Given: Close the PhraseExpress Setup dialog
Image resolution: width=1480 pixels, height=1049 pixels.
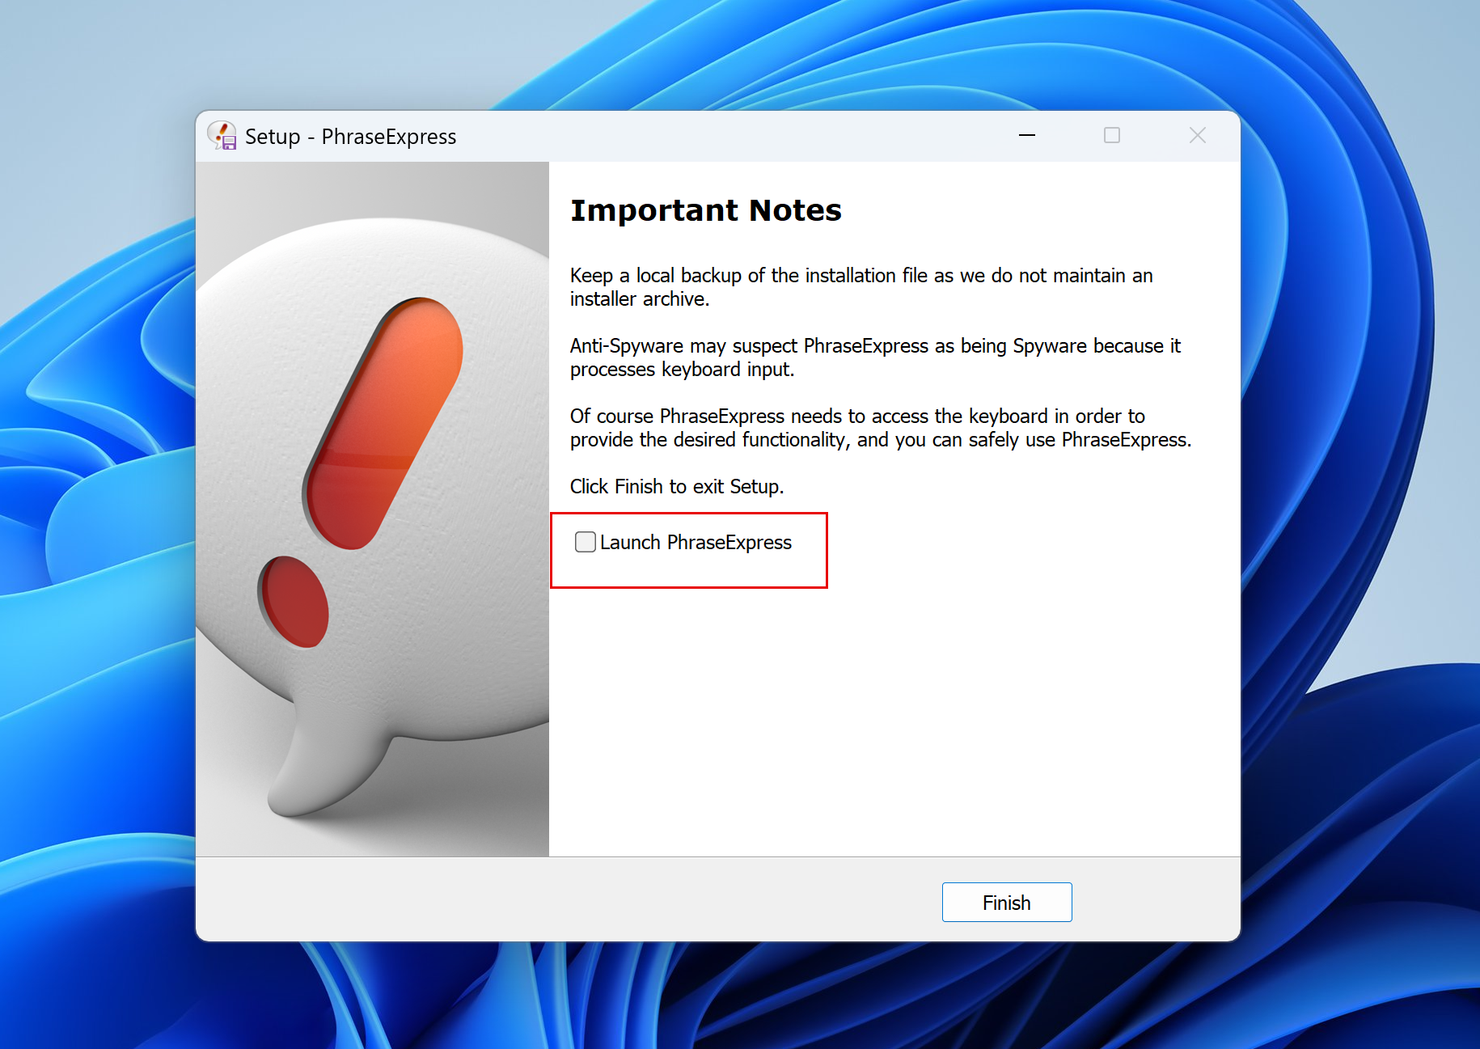Looking at the screenshot, I should pyautogui.click(x=1197, y=136).
